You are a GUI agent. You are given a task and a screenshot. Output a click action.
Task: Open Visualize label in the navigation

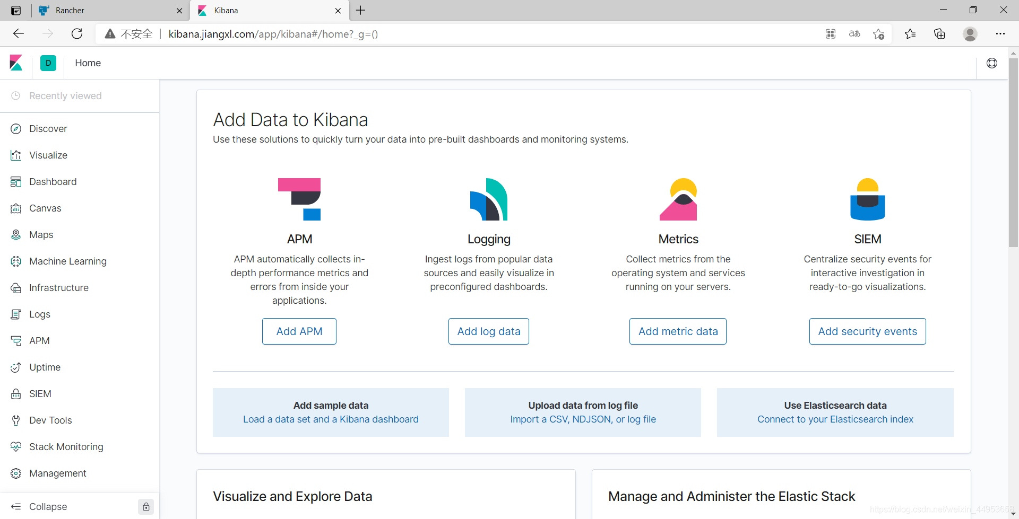pyautogui.click(x=48, y=155)
